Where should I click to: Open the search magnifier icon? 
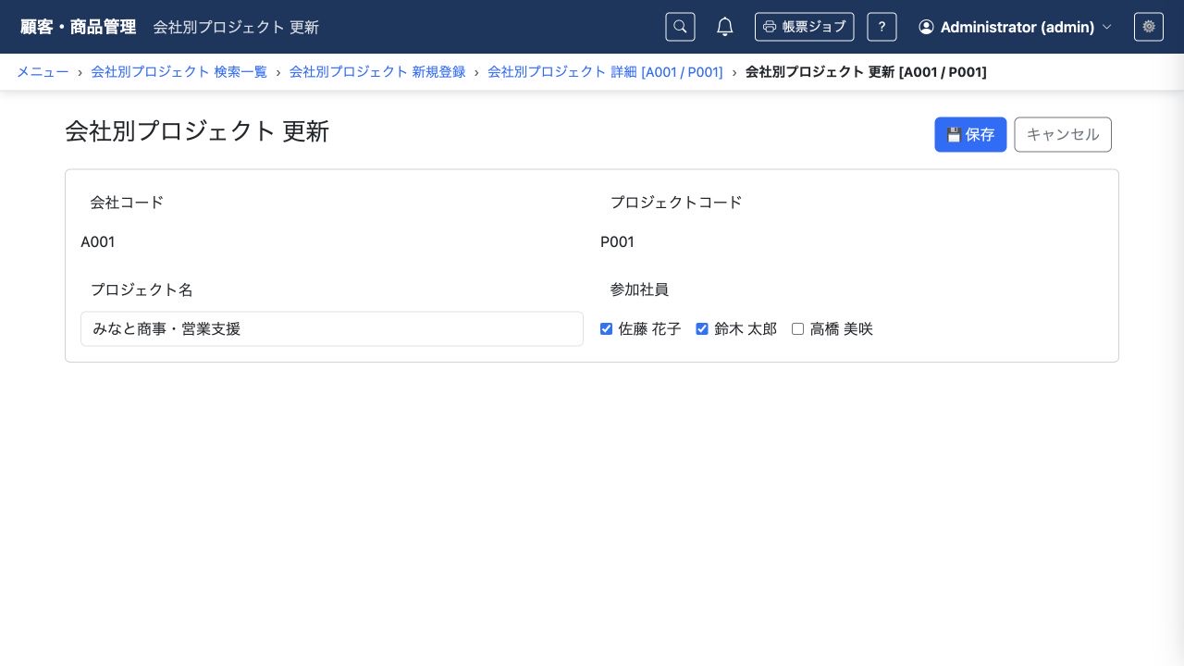680,27
